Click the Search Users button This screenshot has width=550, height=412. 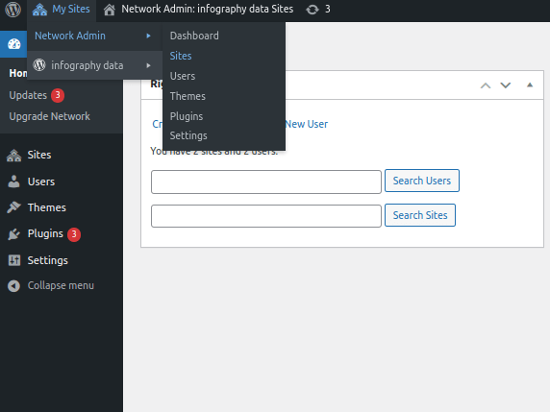pyautogui.click(x=421, y=181)
